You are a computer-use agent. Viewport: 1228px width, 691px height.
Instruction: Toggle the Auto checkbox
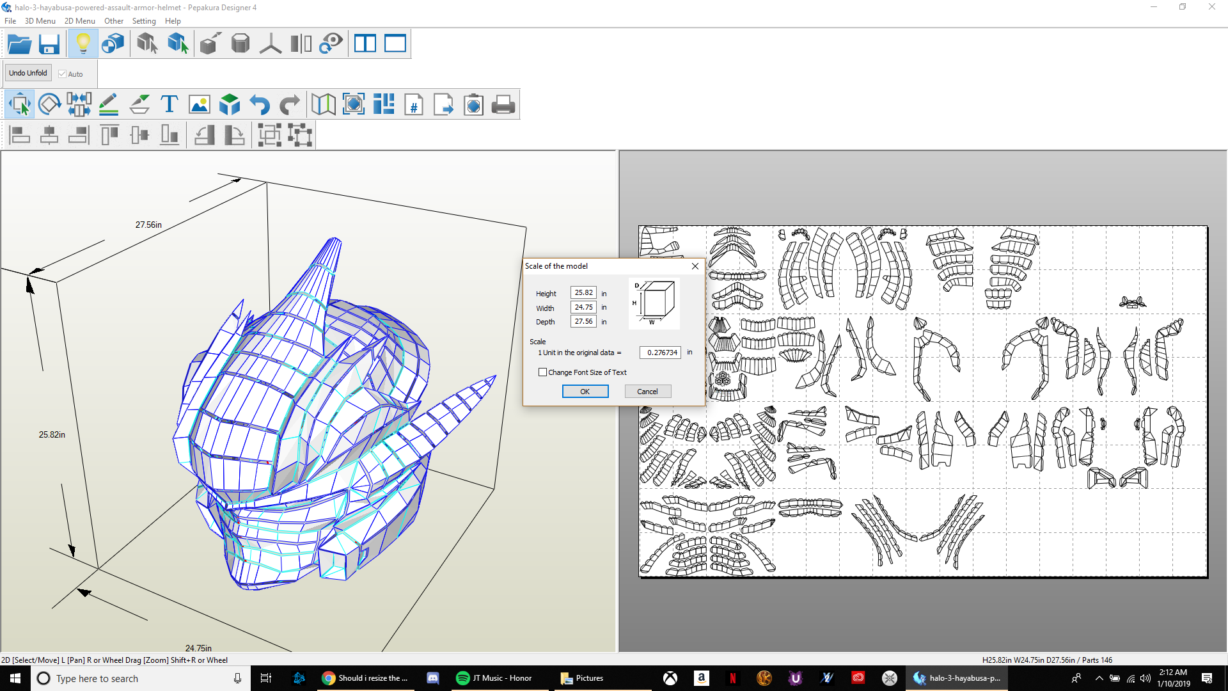tap(63, 74)
